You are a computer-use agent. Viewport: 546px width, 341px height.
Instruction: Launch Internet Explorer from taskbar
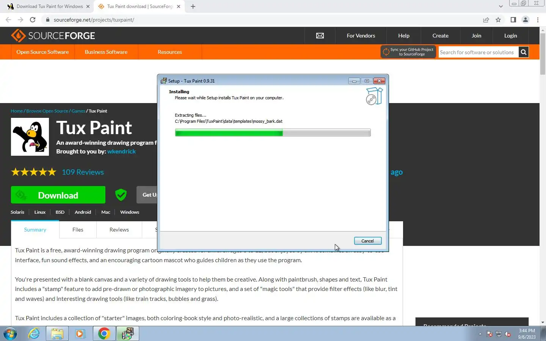coord(34,334)
